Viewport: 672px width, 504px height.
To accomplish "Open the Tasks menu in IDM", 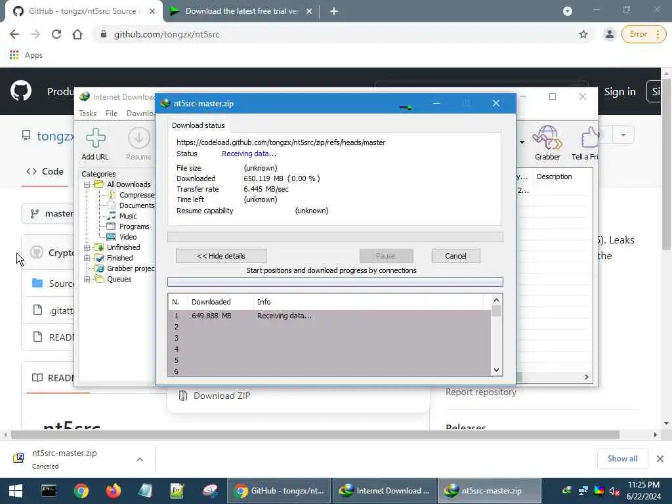I will (87, 113).
